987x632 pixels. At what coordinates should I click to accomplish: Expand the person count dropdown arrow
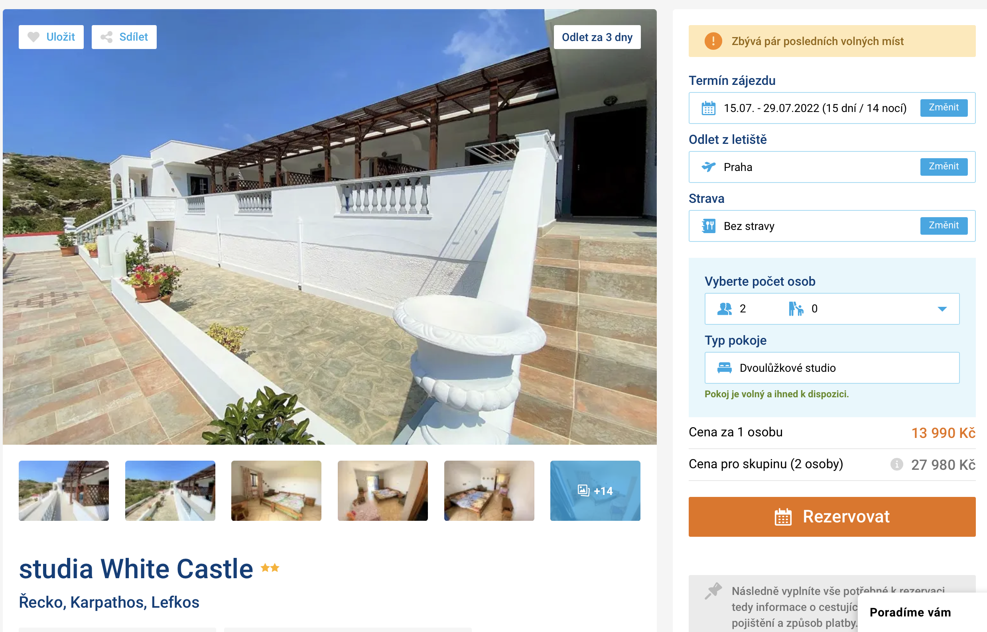tap(942, 308)
